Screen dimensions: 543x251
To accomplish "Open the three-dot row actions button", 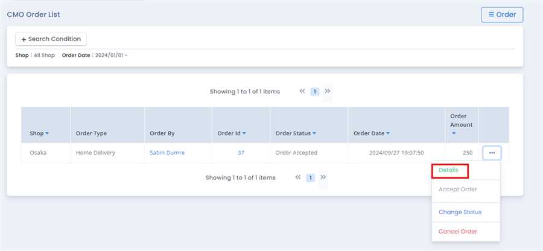I will (x=492, y=153).
